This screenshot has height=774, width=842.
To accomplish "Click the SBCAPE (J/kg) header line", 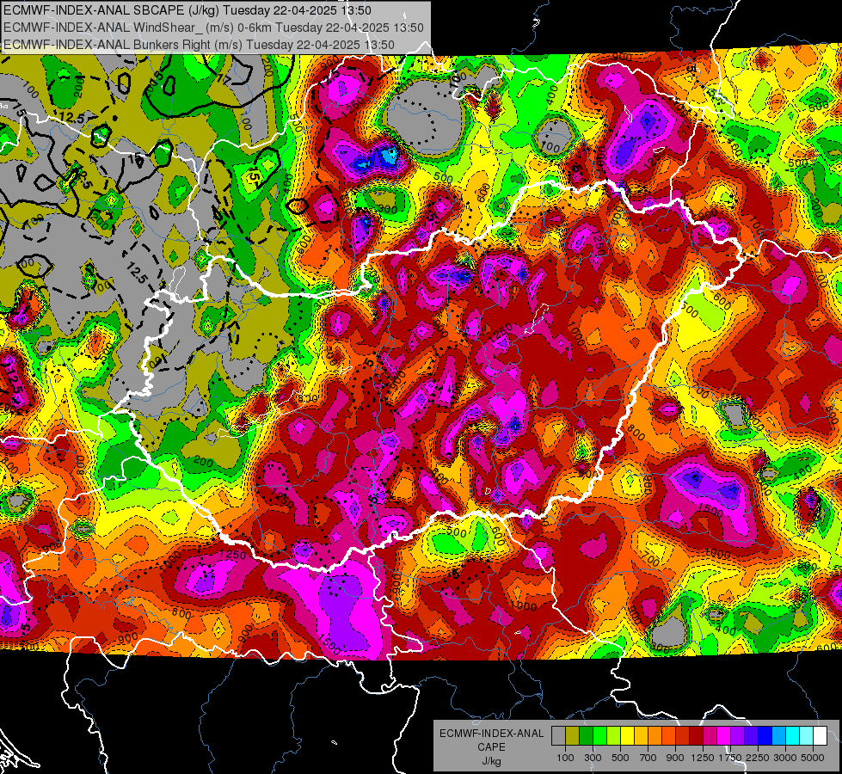I will point(187,10).
